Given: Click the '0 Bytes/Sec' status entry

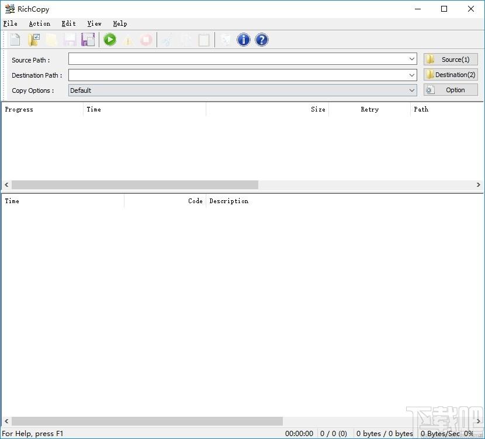Looking at the screenshot, I should pyautogui.click(x=440, y=434).
